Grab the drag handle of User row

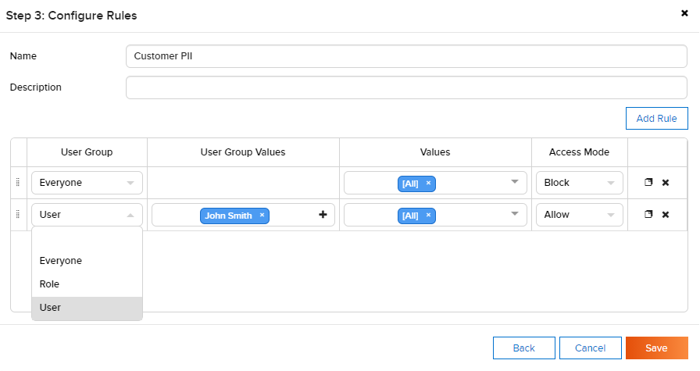pos(18,215)
